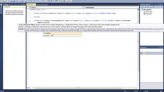
Task: Open the Properties object selector dropdown
Action: [x=162, y=50]
